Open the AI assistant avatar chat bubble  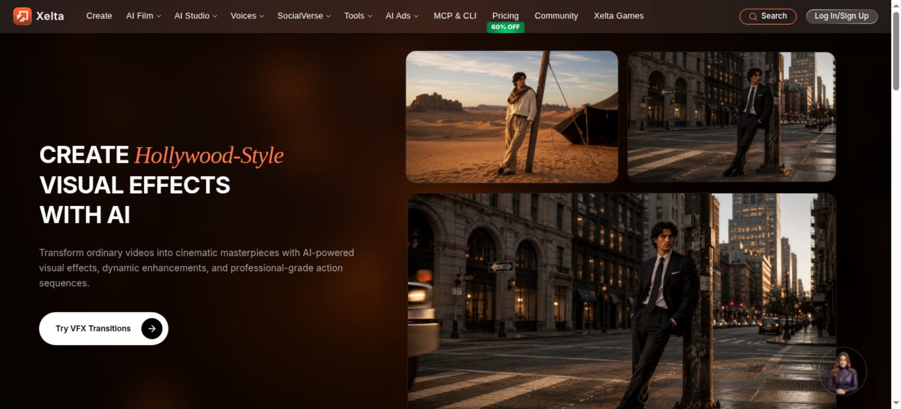click(842, 371)
